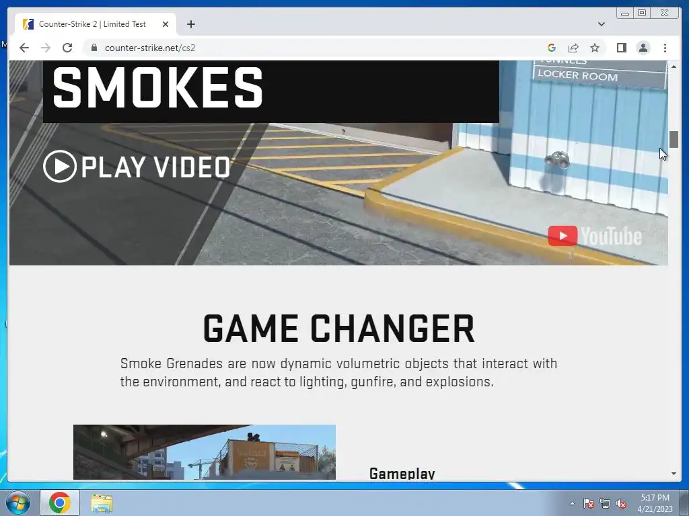Click the PLAY VIDEO text link
This screenshot has width=689, height=516.
pos(155,167)
